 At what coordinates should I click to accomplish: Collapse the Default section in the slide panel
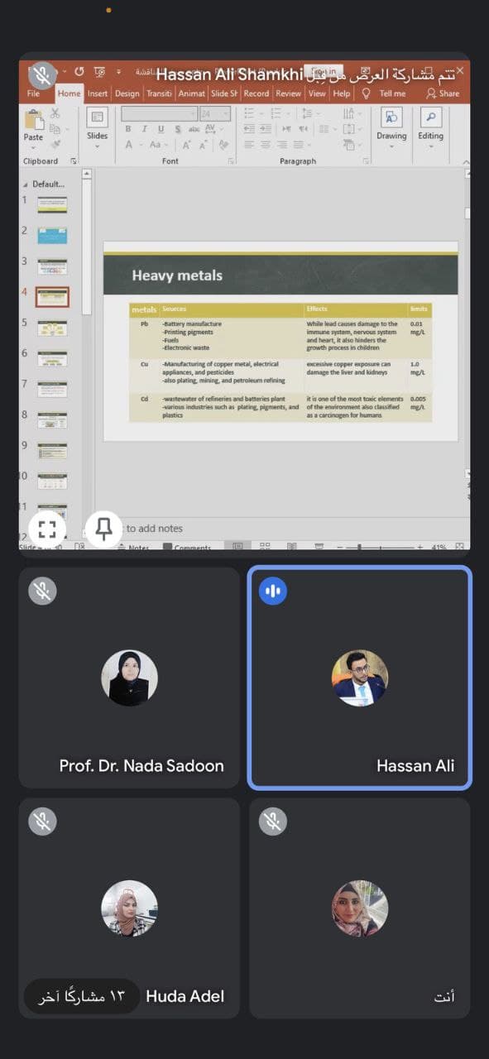[x=26, y=184]
